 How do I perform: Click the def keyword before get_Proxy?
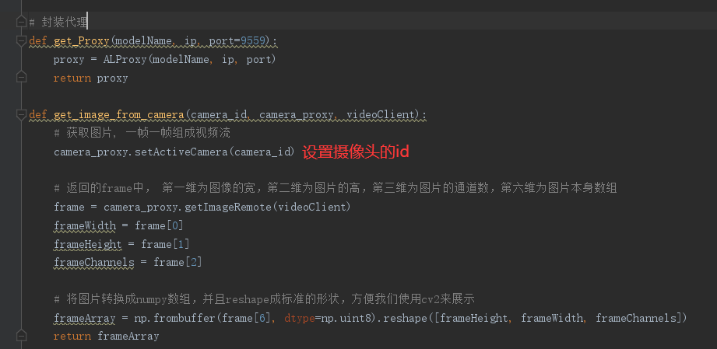(38, 41)
